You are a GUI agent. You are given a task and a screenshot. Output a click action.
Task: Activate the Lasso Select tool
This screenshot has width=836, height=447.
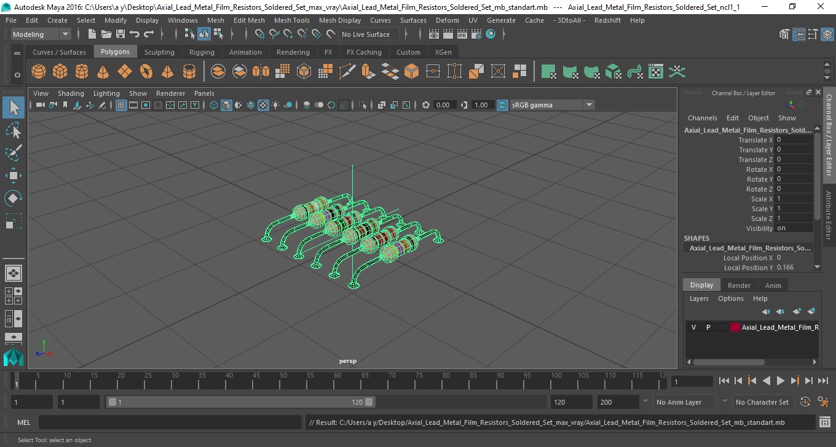click(14, 130)
